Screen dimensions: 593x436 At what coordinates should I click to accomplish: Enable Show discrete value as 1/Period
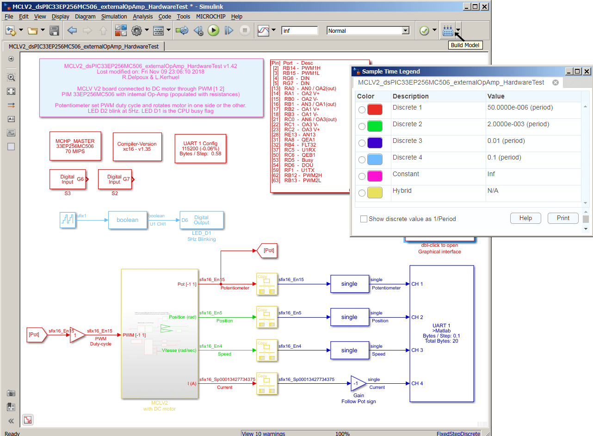[364, 219]
